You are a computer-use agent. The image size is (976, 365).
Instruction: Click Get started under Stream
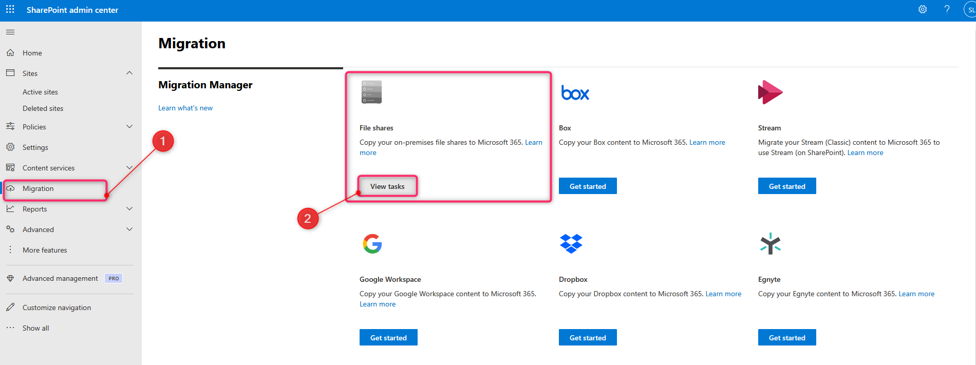(x=787, y=186)
